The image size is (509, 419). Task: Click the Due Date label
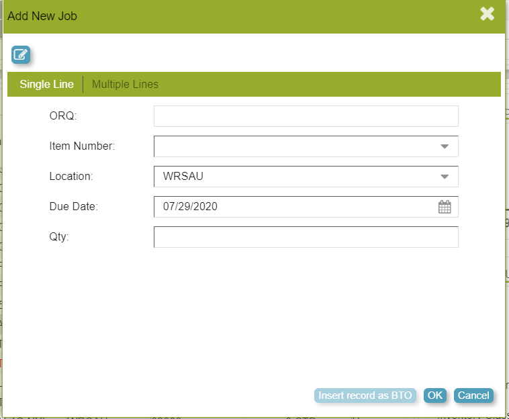coord(73,207)
